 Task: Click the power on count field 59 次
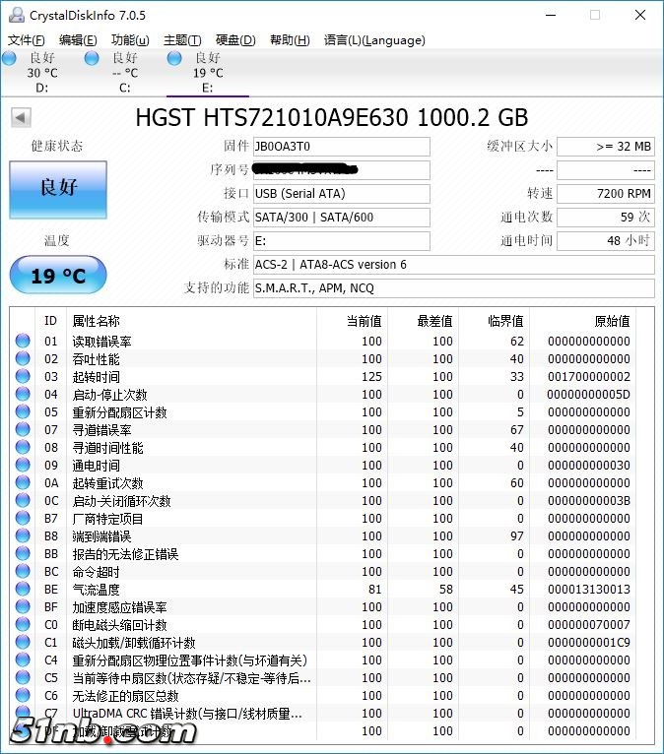[x=606, y=218]
